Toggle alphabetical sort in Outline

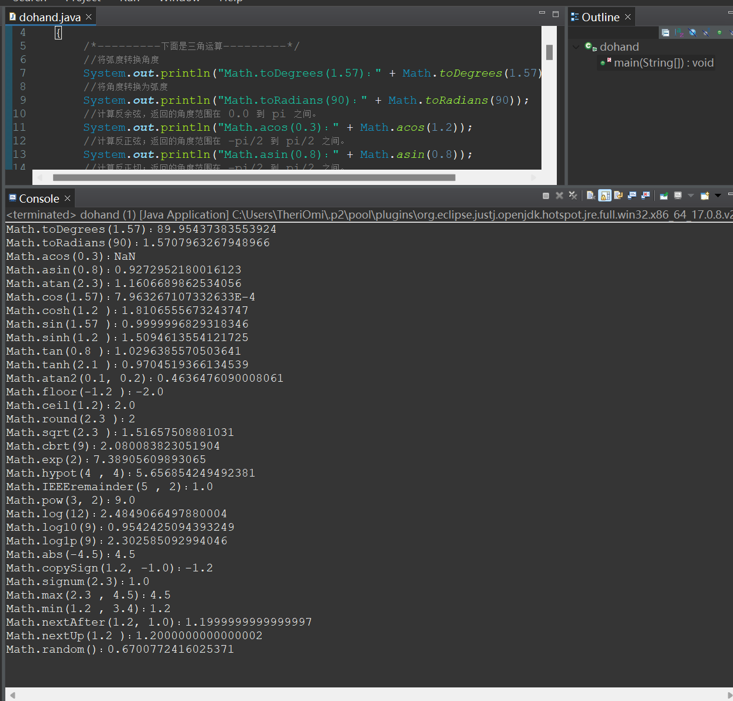coord(679,32)
